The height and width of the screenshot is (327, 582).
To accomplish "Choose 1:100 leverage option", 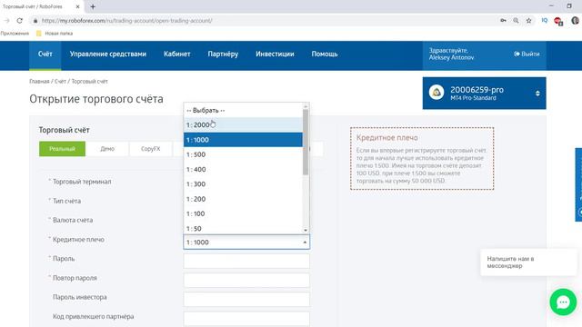I will pyautogui.click(x=243, y=214).
